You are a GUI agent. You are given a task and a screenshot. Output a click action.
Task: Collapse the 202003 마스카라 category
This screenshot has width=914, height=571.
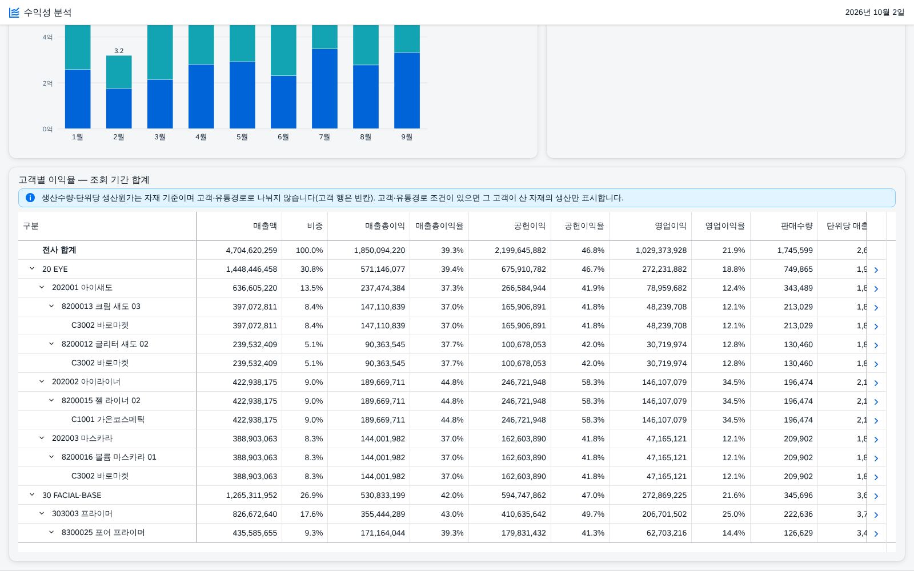[x=42, y=438]
